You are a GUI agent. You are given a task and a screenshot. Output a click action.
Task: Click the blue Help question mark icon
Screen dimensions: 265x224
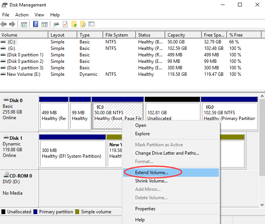coord(35,24)
